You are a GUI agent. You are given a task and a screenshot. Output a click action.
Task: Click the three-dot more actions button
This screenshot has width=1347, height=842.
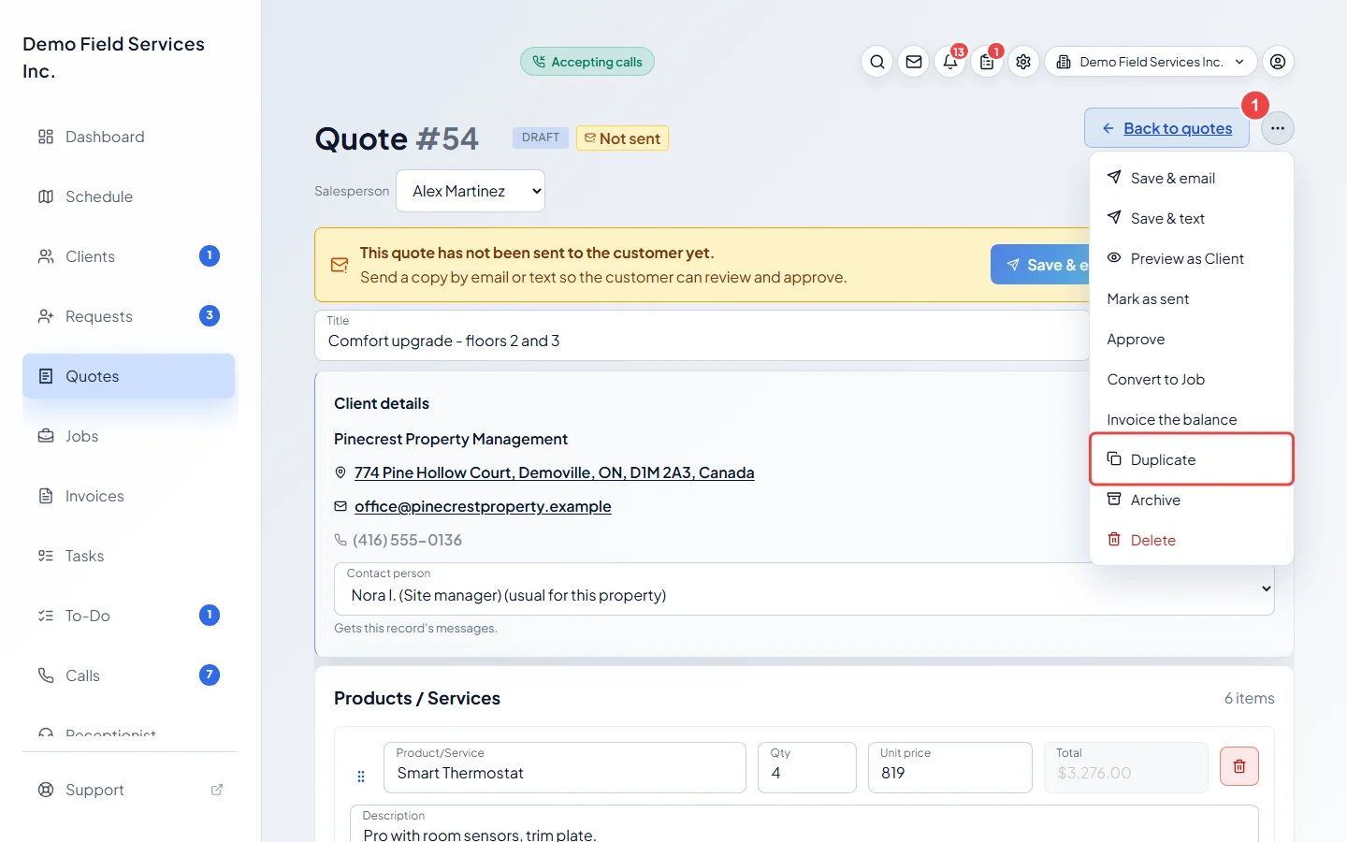pyautogui.click(x=1278, y=128)
